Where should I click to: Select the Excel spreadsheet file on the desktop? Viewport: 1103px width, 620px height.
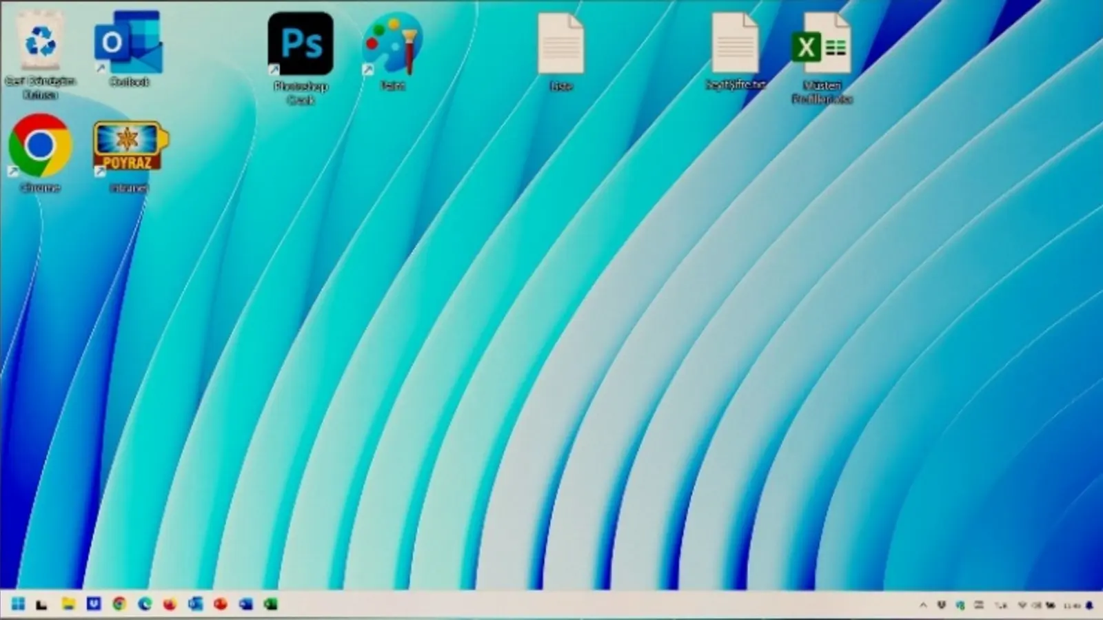[822, 58]
